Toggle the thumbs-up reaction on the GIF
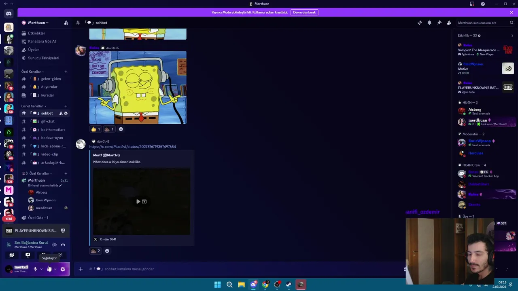The image size is (518, 291). [96, 129]
